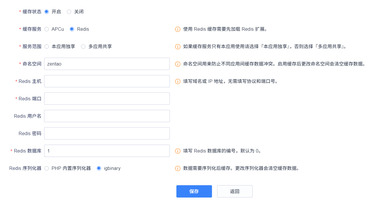Click info icon next to serializer hint
The width and height of the screenshot is (375, 205).
point(178,168)
